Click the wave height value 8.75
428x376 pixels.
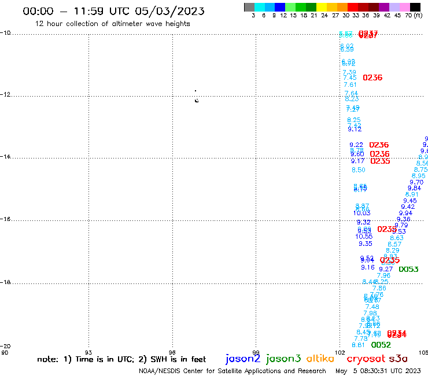point(421,169)
